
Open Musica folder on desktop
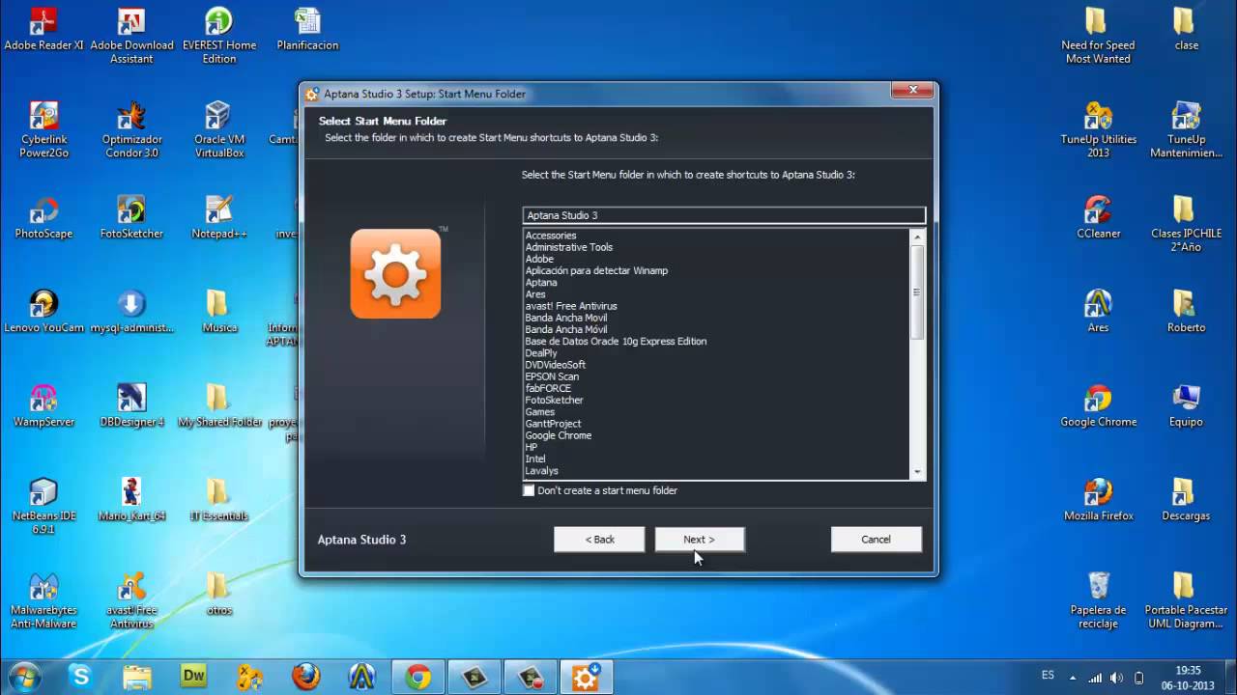(x=219, y=312)
